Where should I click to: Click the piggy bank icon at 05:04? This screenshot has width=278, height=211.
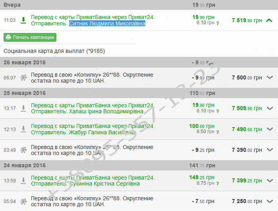click(23, 201)
